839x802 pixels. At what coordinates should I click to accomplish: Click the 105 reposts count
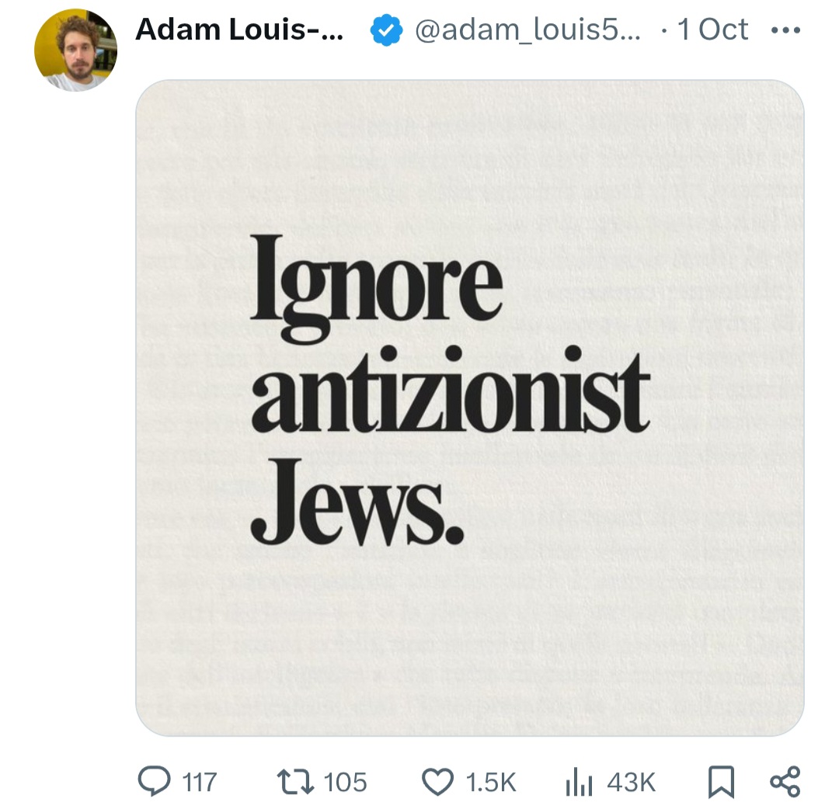(x=346, y=782)
